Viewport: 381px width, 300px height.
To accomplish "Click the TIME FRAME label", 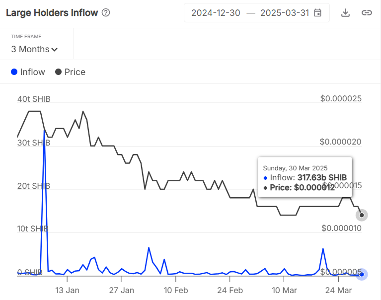I will tap(26, 36).
